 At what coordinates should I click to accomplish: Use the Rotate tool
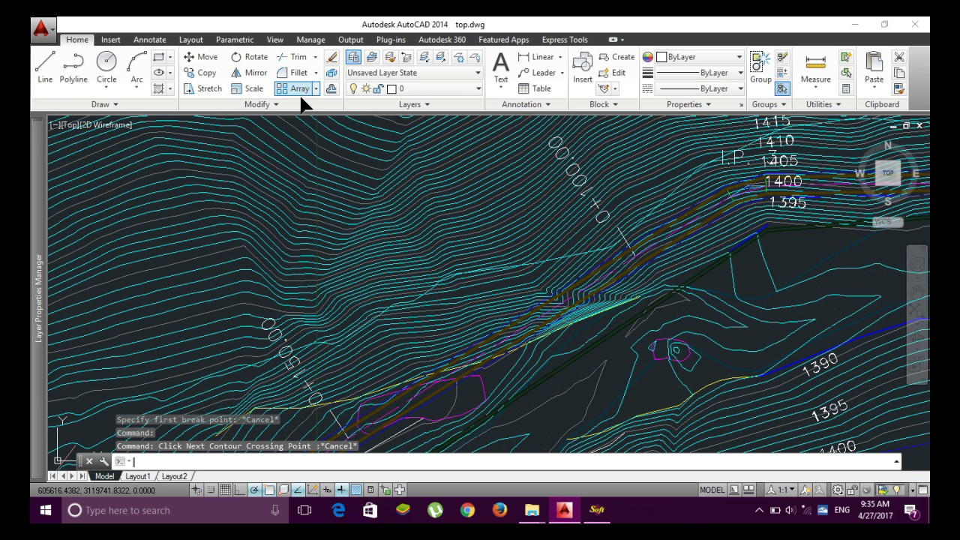[x=249, y=57]
